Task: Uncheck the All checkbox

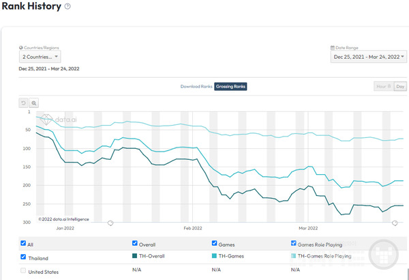Action: (24, 243)
